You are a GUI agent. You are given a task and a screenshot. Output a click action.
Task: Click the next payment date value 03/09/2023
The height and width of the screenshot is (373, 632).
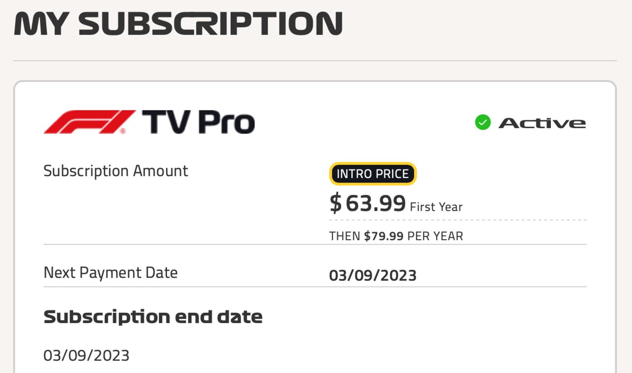[x=373, y=275]
